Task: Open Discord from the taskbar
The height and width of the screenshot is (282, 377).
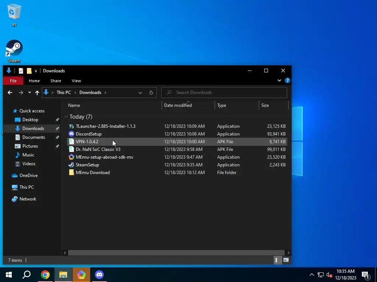Action: tap(99, 275)
